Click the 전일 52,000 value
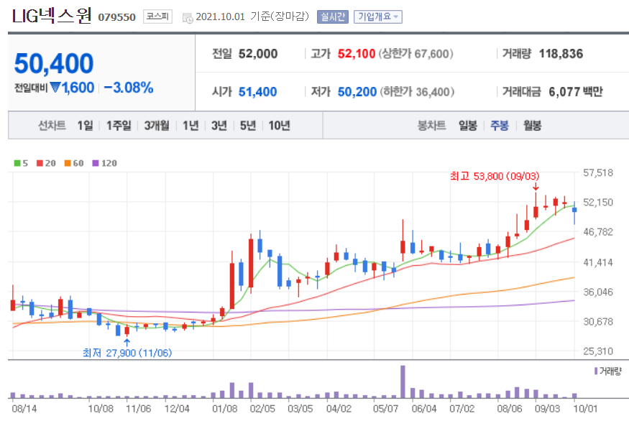Viewport: 629px width, 421px height. point(258,54)
